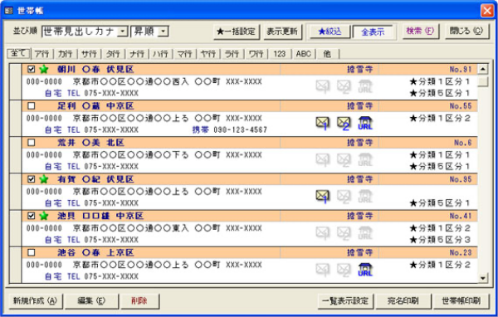Click the green star beside 池貝
The image size is (498, 317).
[43, 216]
